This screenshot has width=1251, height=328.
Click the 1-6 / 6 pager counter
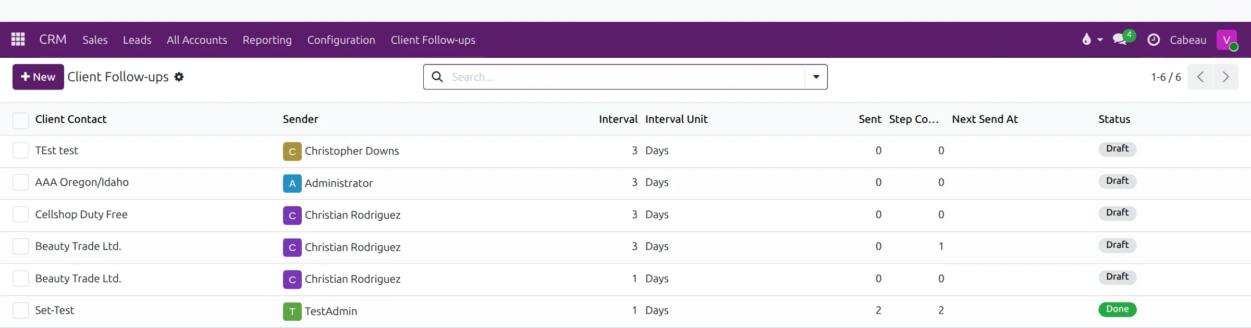click(x=1166, y=77)
